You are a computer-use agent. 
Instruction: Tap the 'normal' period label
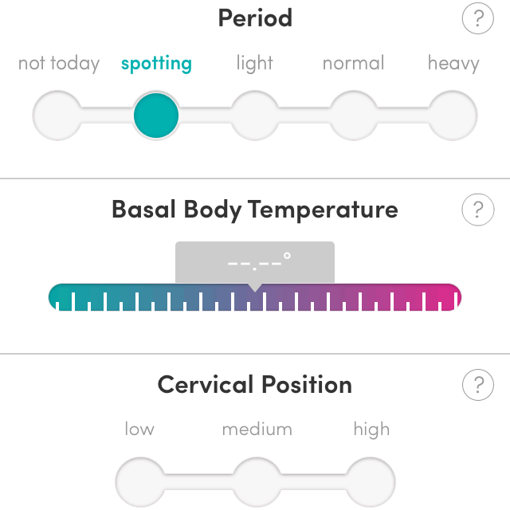[x=353, y=64]
